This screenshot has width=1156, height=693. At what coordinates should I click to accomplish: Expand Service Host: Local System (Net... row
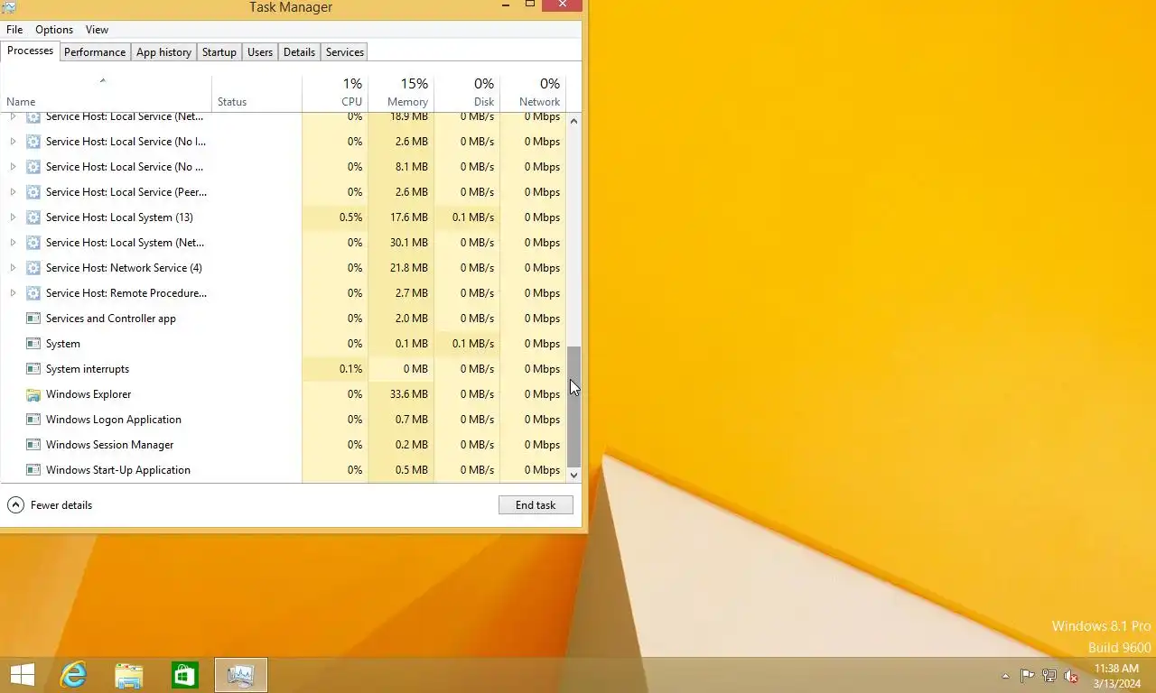(13, 243)
